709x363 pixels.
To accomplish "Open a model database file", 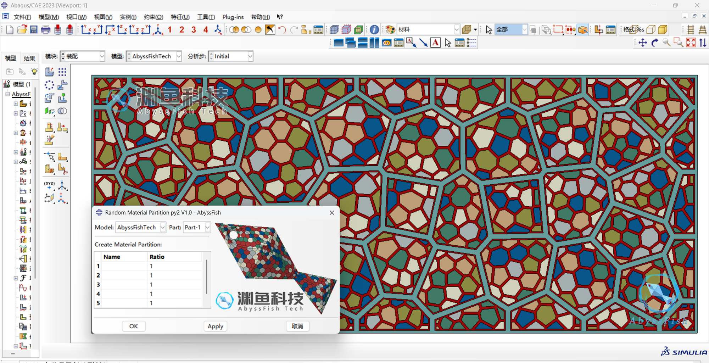I will (x=22, y=30).
